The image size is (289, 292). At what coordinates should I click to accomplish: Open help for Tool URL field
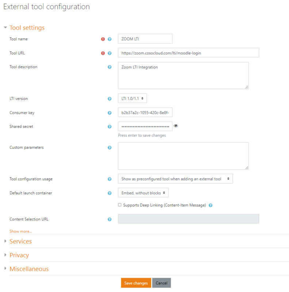[x=110, y=53]
